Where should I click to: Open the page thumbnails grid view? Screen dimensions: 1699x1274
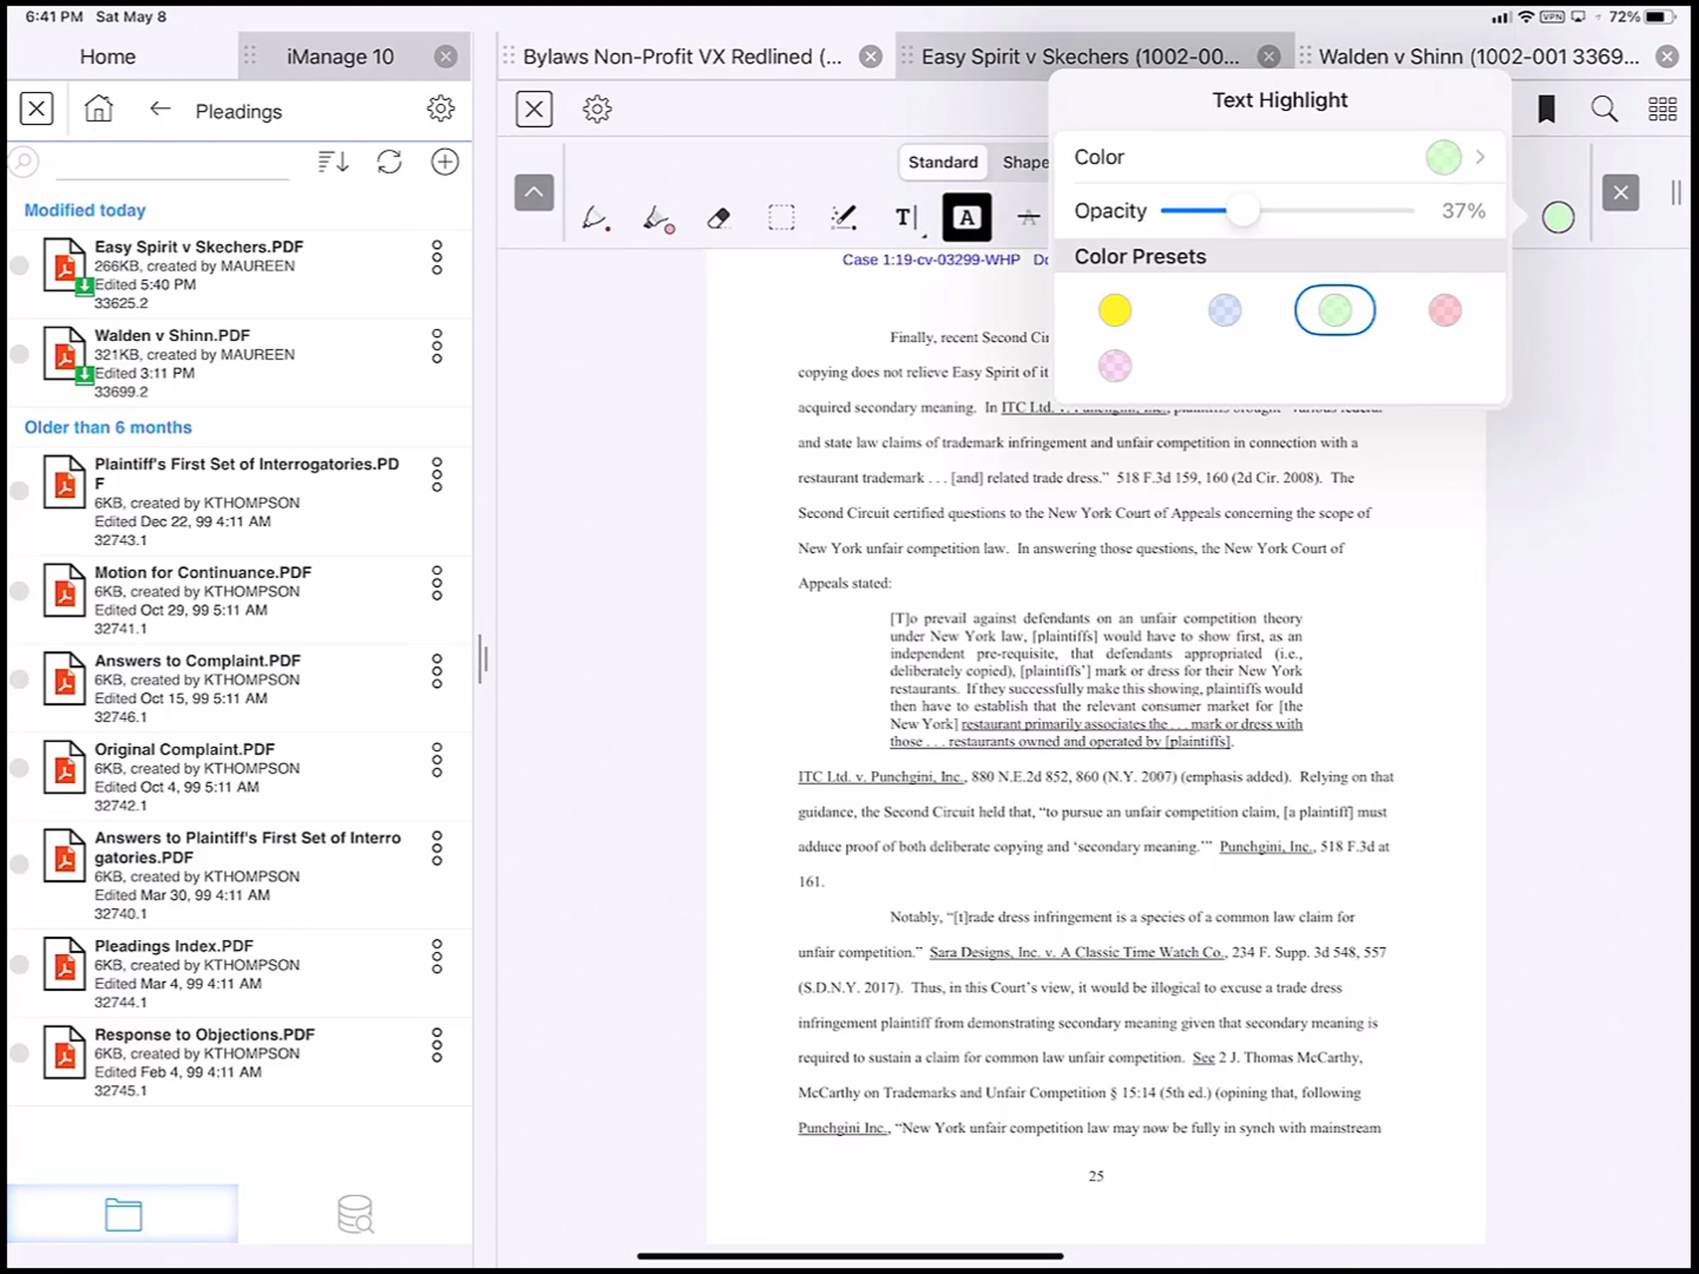click(1662, 109)
